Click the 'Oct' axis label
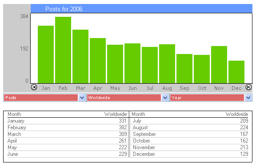 [x=202, y=88]
